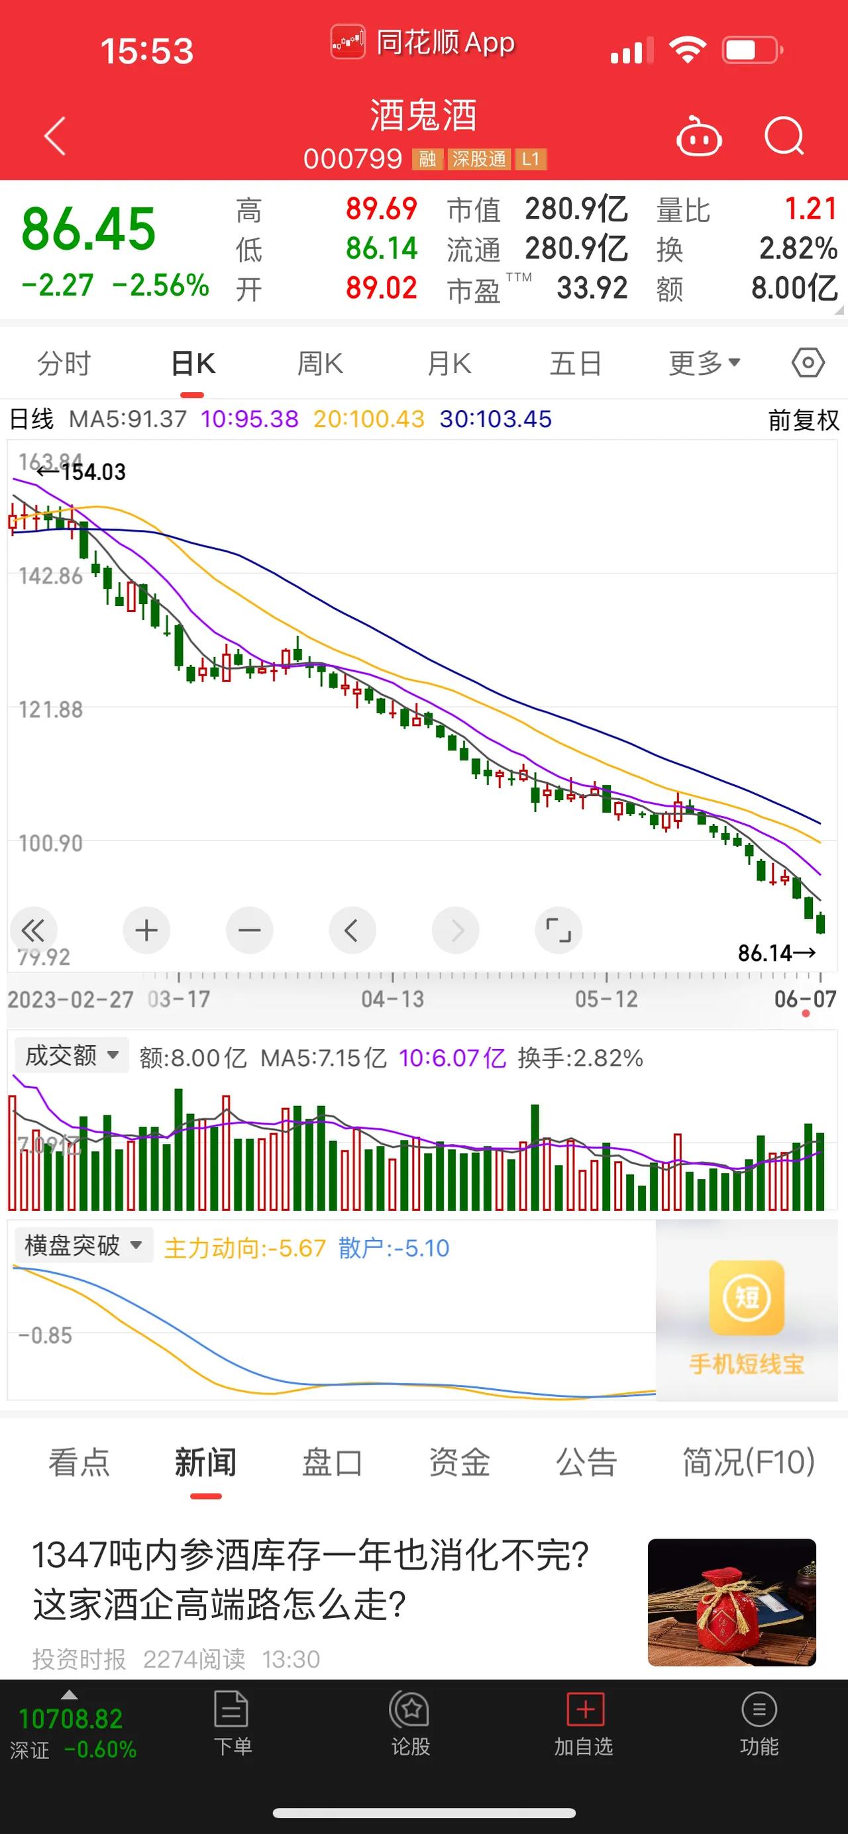Open the 成交额 indicator dropdown

(72, 1055)
